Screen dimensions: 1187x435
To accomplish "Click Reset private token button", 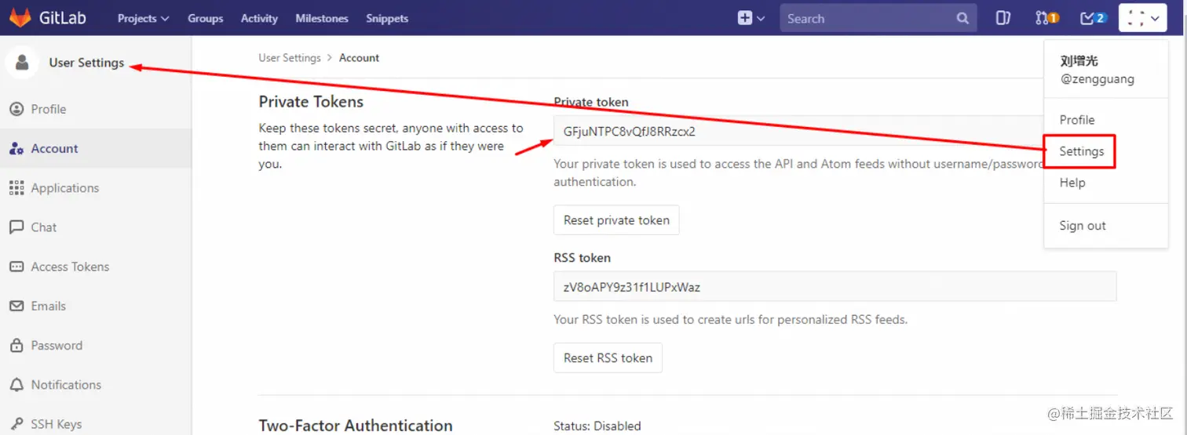I will [x=616, y=220].
